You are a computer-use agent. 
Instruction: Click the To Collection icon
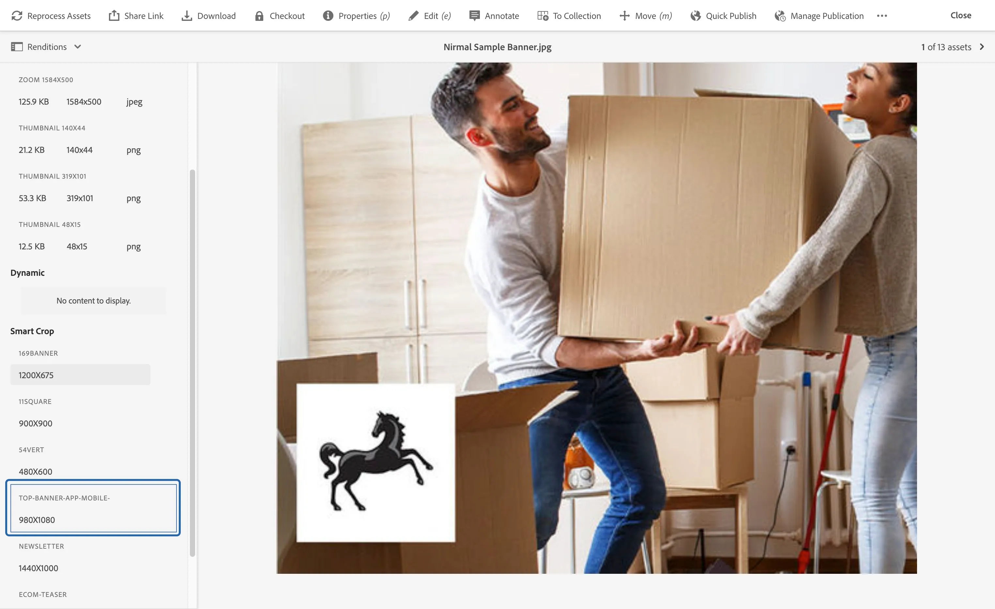543,16
